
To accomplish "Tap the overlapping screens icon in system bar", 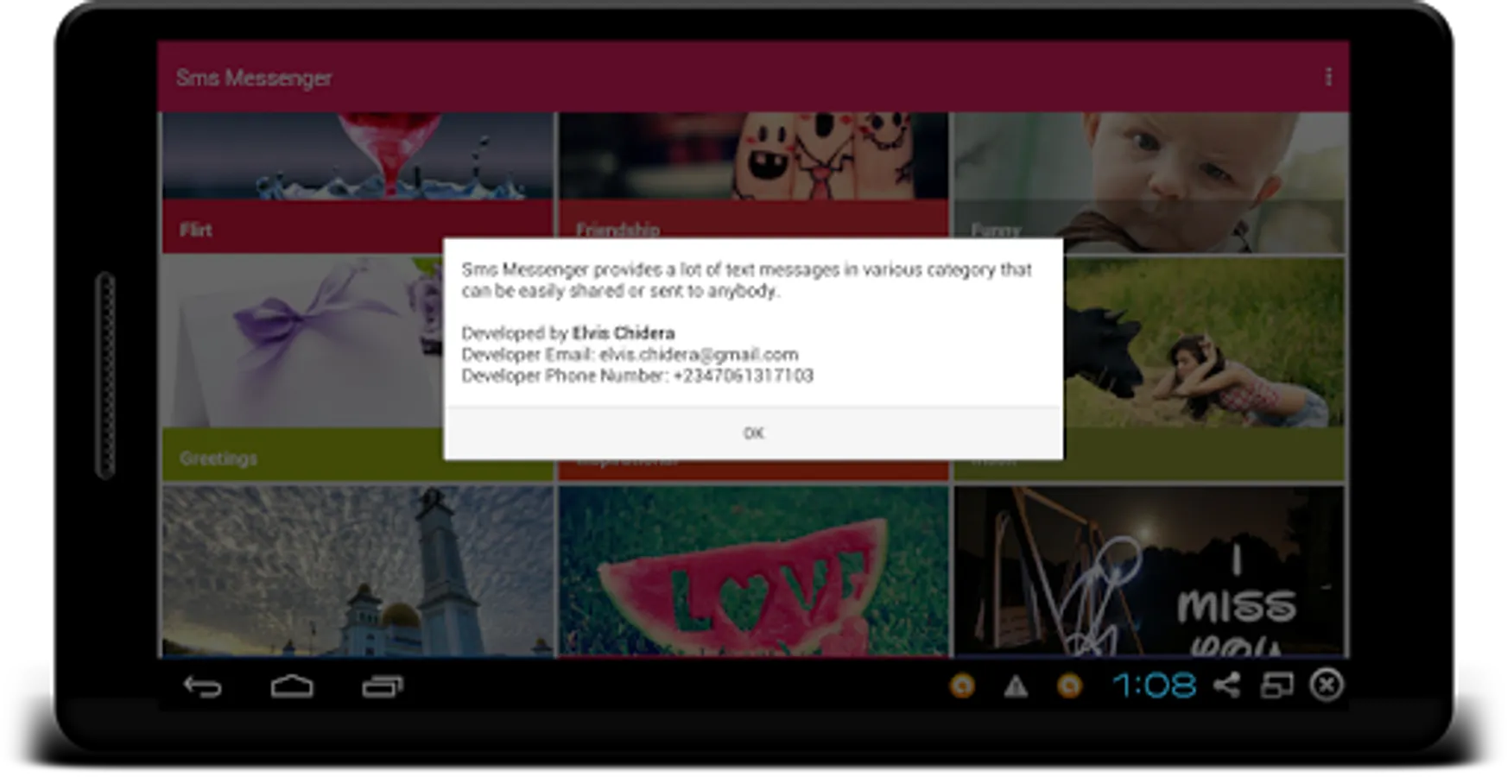I will coord(1276,685).
